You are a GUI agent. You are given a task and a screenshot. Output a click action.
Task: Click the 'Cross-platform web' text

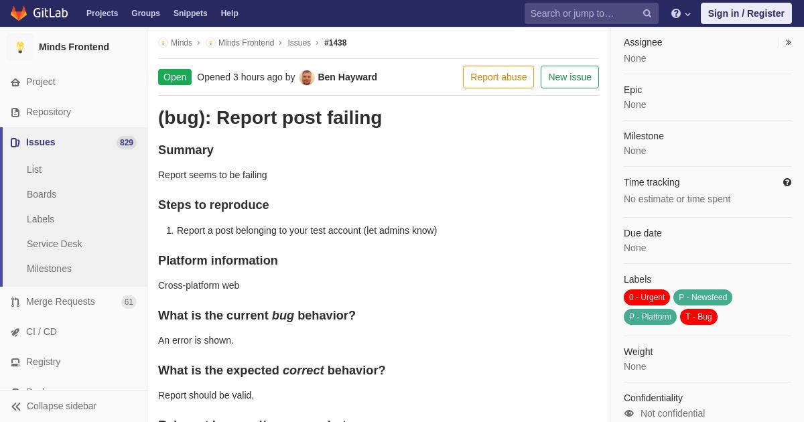pos(198,285)
